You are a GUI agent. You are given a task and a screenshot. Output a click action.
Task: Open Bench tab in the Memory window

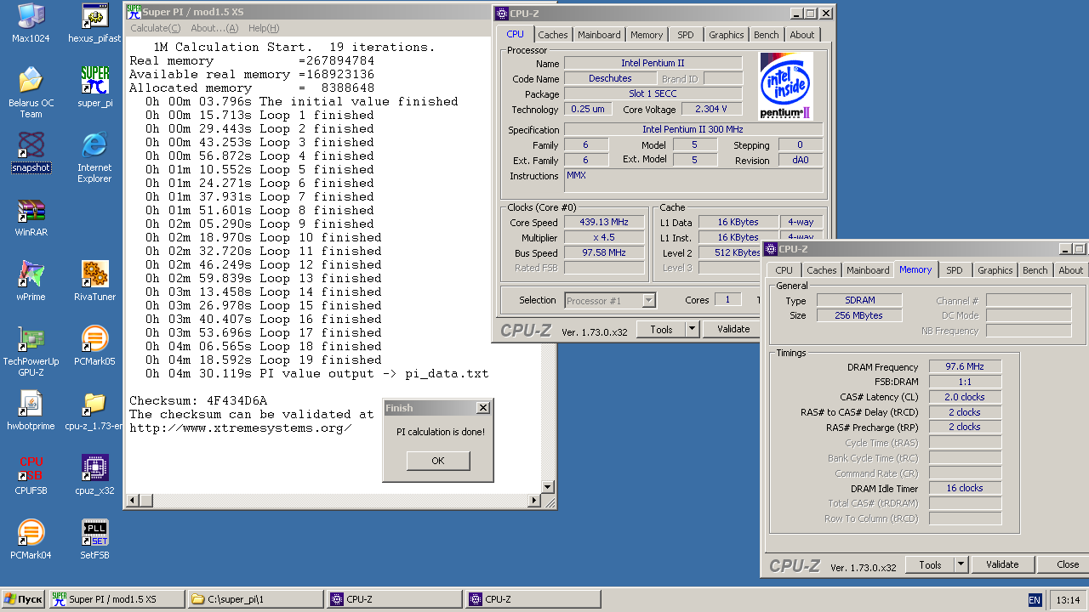1035,270
